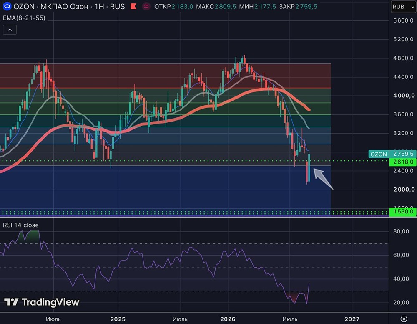
Task: Click the 3200,0 price scale label
Action: point(403,133)
